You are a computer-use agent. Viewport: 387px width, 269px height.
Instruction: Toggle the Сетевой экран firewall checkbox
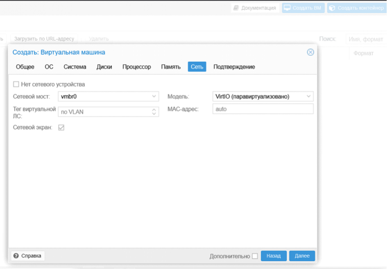click(61, 127)
